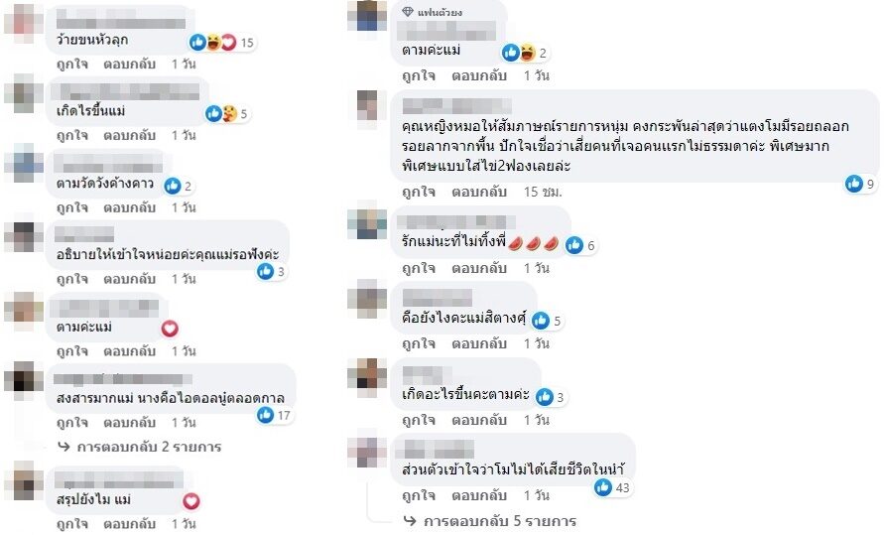Reply to the เกิดอะไรขึ้นคะ comment

[478, 420]
